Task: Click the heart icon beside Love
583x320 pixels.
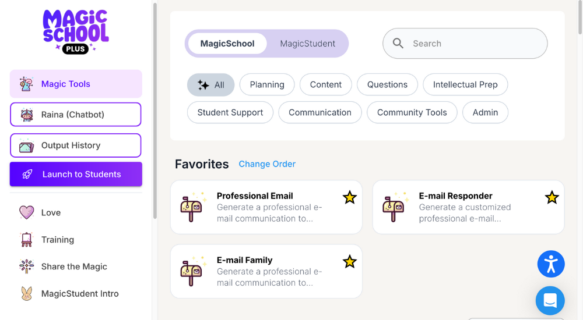Action: pyautogui.click(x=26, y=212)
